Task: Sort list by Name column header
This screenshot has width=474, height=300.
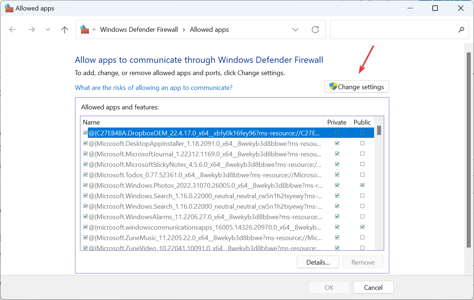Action: tap(202, 122)
